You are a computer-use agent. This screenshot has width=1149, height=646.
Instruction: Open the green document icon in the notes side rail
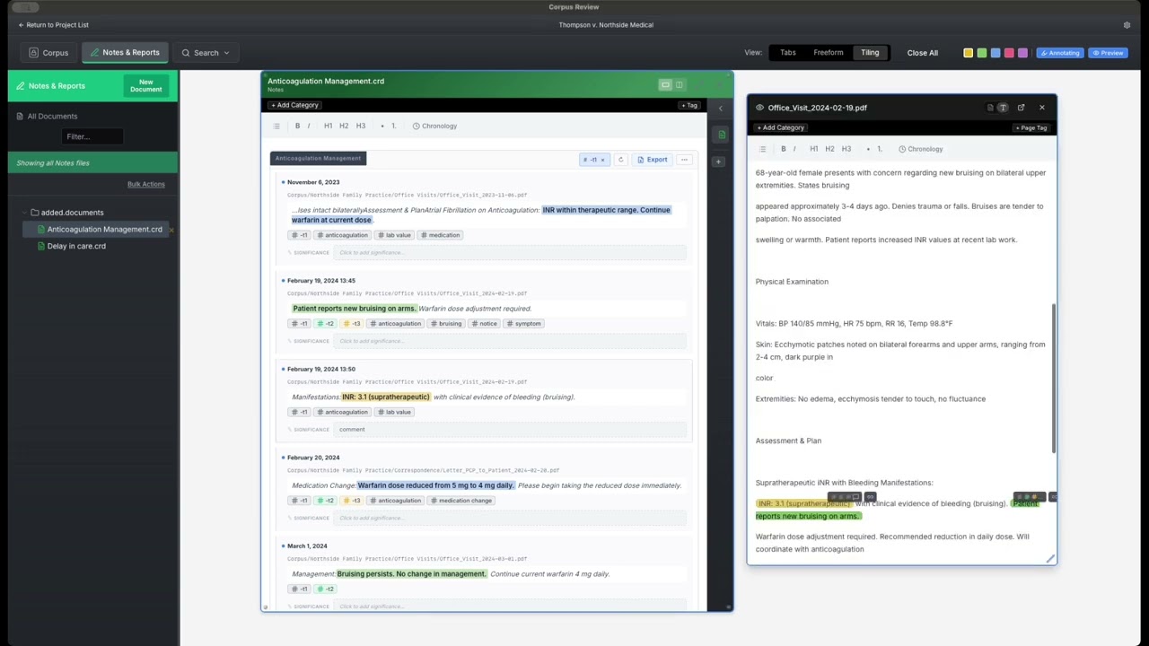(x=720, y=135)
